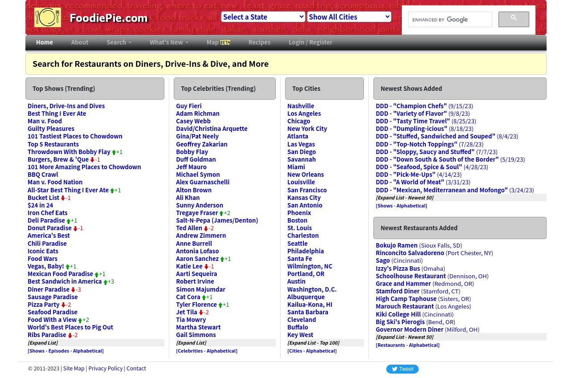Open the Nashville city page
This screenshot has width=572, height=378.
tap(301, 106)
